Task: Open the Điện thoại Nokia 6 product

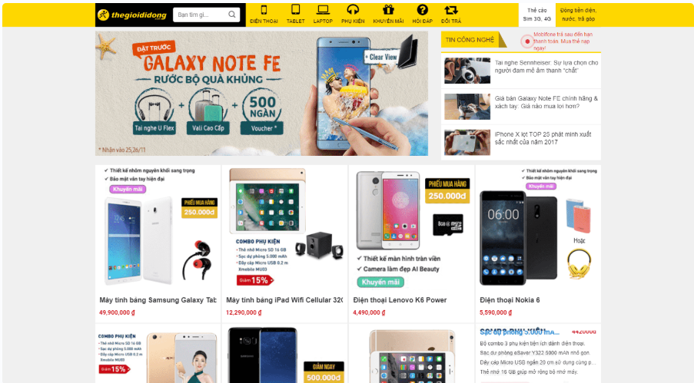Action: pyautogui.click(x=510, y=300)
